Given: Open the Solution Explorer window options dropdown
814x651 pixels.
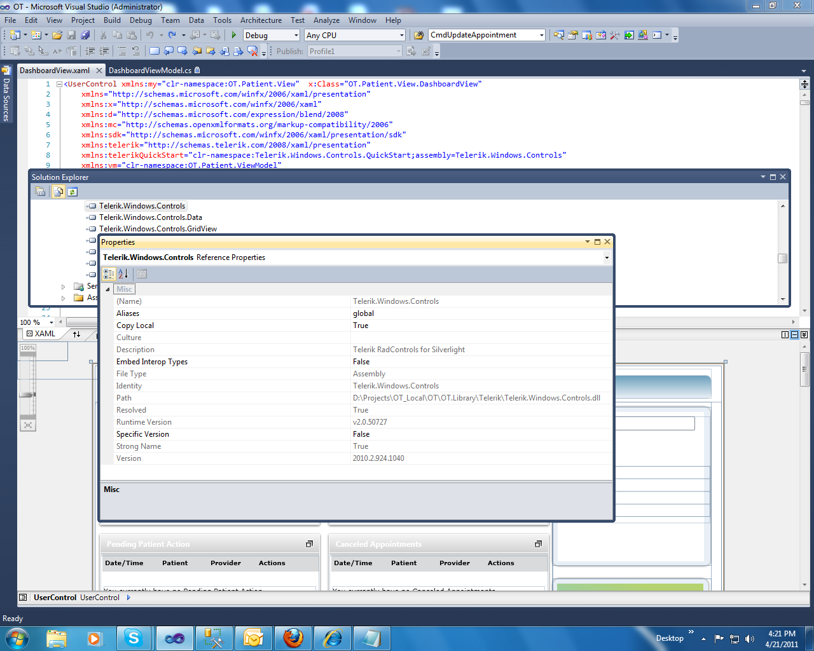Looking at the screenshot, I should (763, 177).
